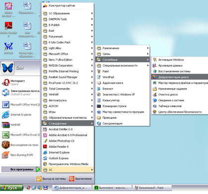This screenshot has height=194, width=208.
Task: Click the WinRAR icon in Start menu
Action: (x=21, y=125)
